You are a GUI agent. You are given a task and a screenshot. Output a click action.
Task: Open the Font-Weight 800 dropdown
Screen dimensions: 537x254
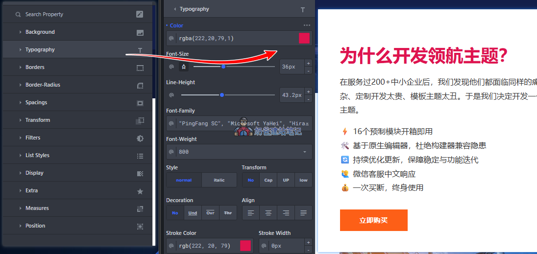pyautogui.click(x=239, y=152)
